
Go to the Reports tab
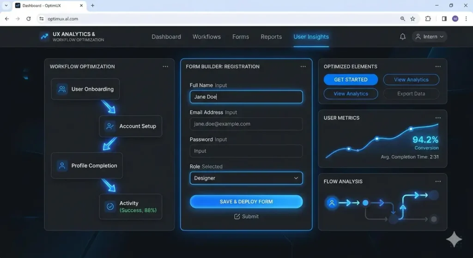click(271, 37)
